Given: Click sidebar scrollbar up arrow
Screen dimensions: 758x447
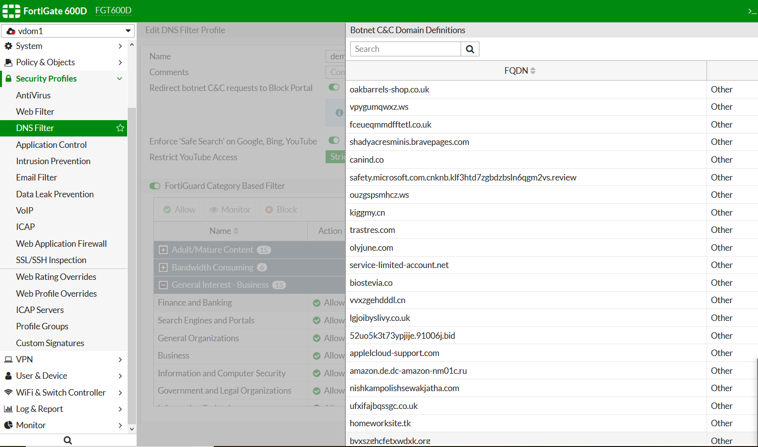Looking at the screenshot, I should (x=132, y=45).
